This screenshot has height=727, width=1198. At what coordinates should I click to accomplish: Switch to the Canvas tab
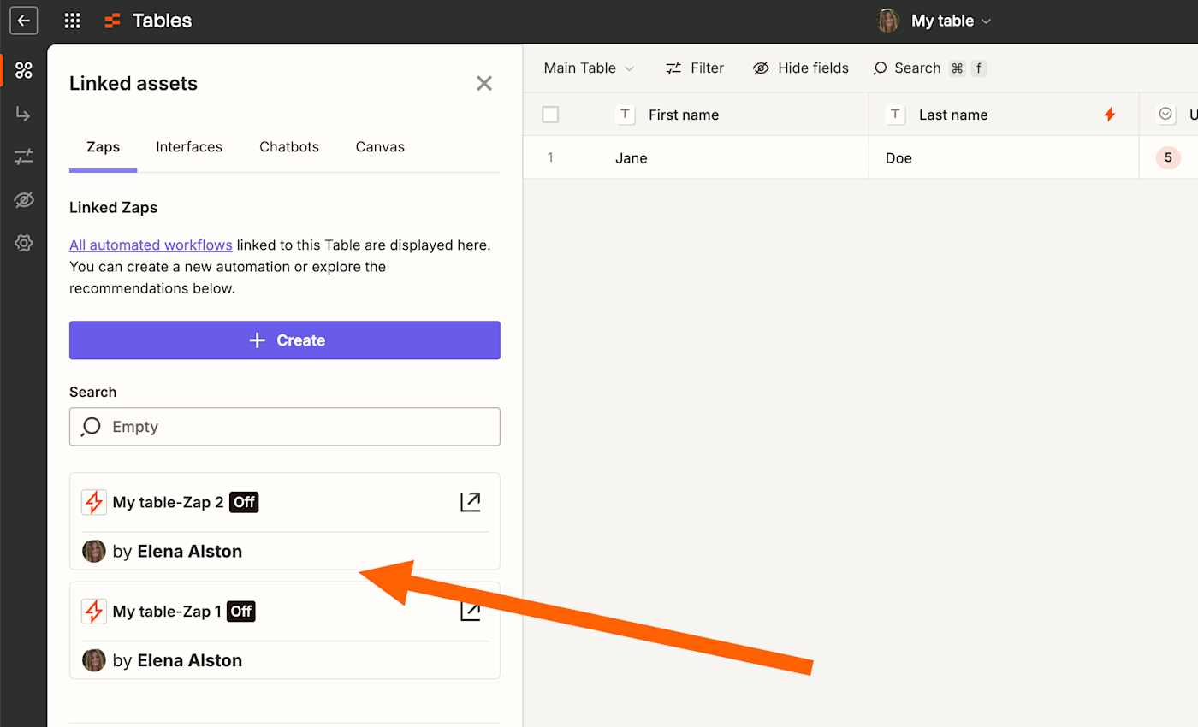(380, 147)
